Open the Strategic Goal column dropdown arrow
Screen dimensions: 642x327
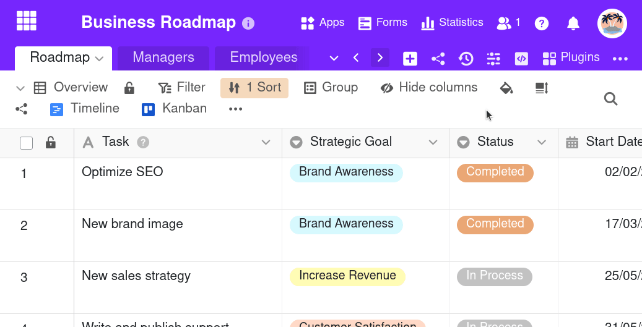point(433,142)
